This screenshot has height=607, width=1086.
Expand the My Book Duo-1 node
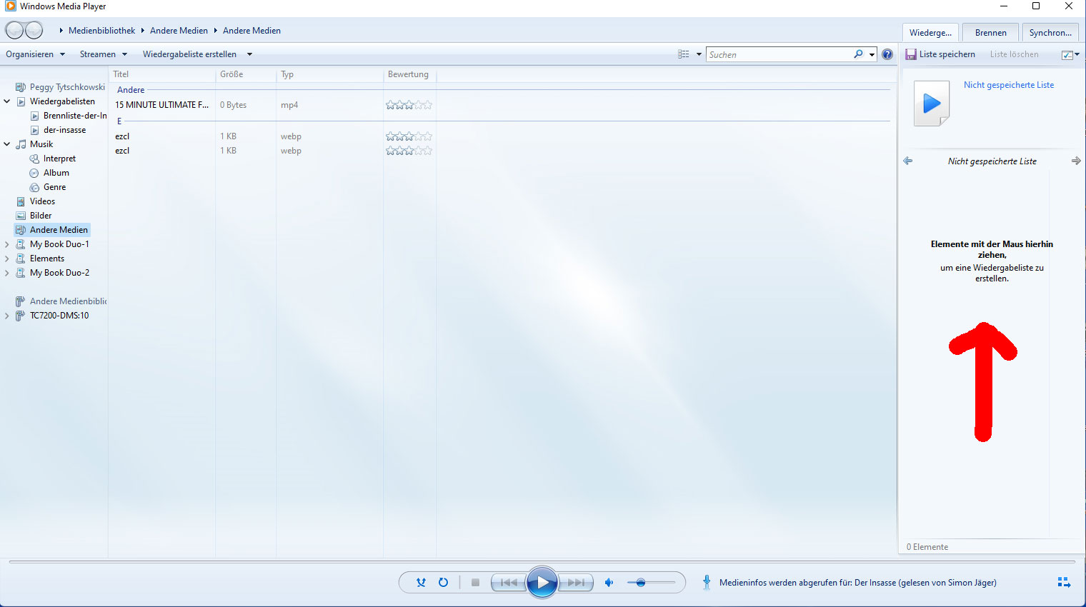coord(7,244)
